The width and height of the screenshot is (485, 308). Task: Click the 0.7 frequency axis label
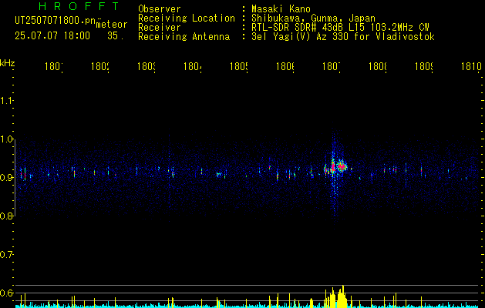(7, 254)
